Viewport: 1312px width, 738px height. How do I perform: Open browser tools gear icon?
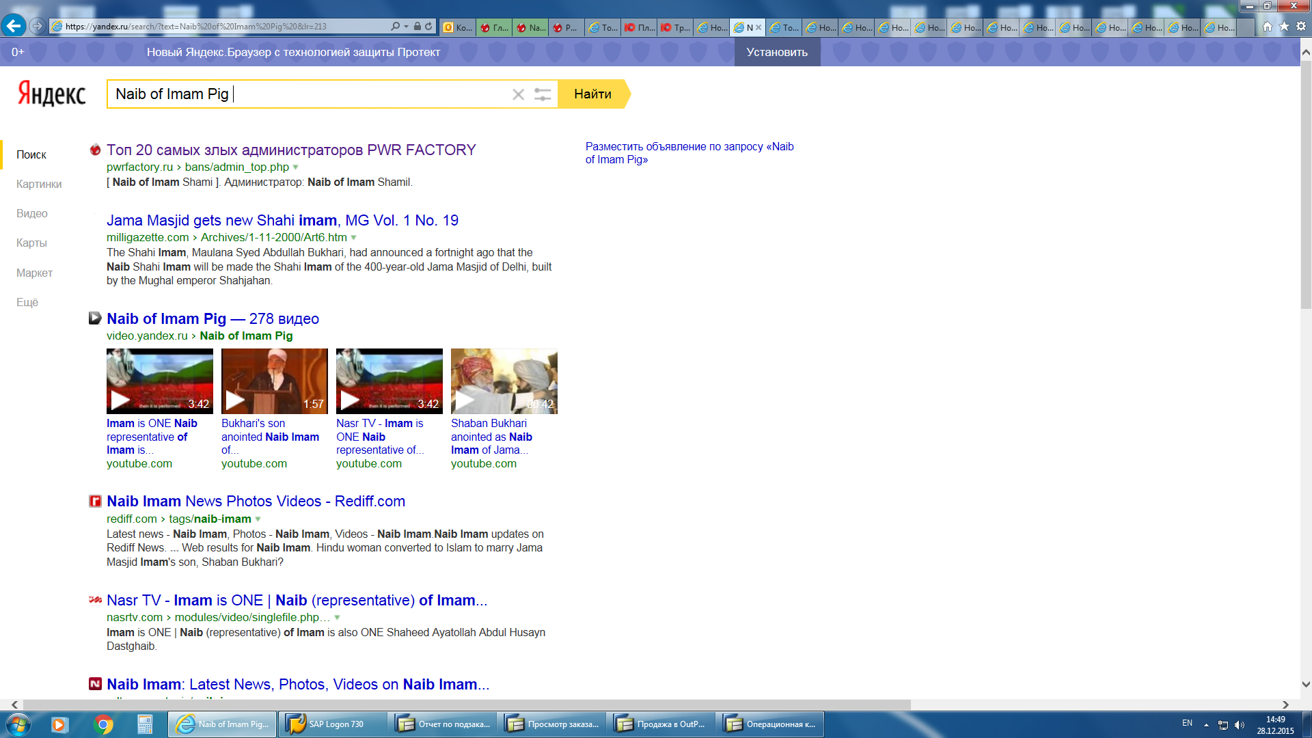(1301, 26)
